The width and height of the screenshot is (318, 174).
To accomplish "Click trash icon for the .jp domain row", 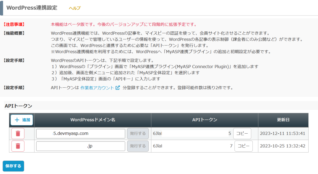I will [18, 146].
